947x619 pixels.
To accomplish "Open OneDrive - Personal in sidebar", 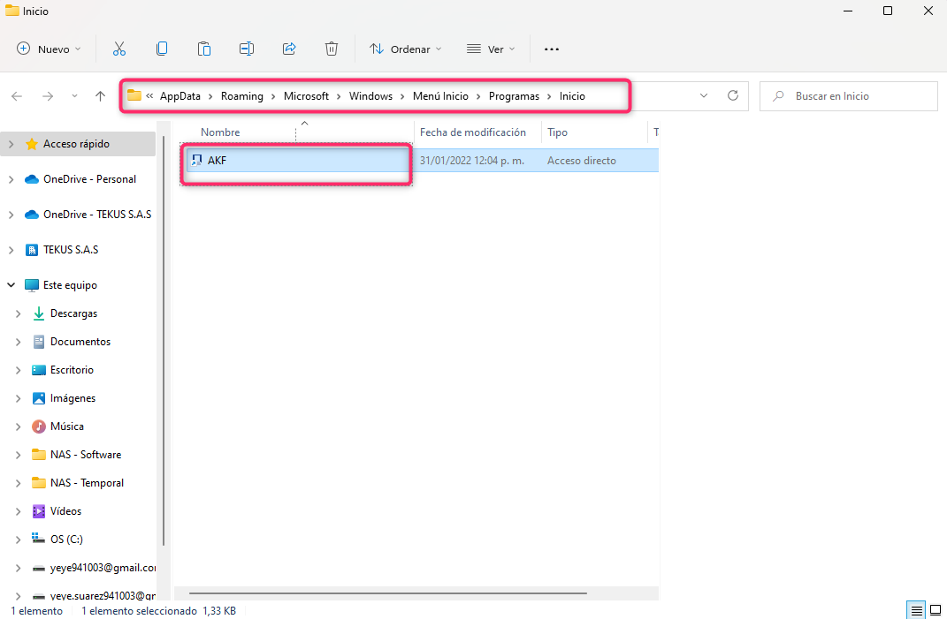I will point(89,179).
